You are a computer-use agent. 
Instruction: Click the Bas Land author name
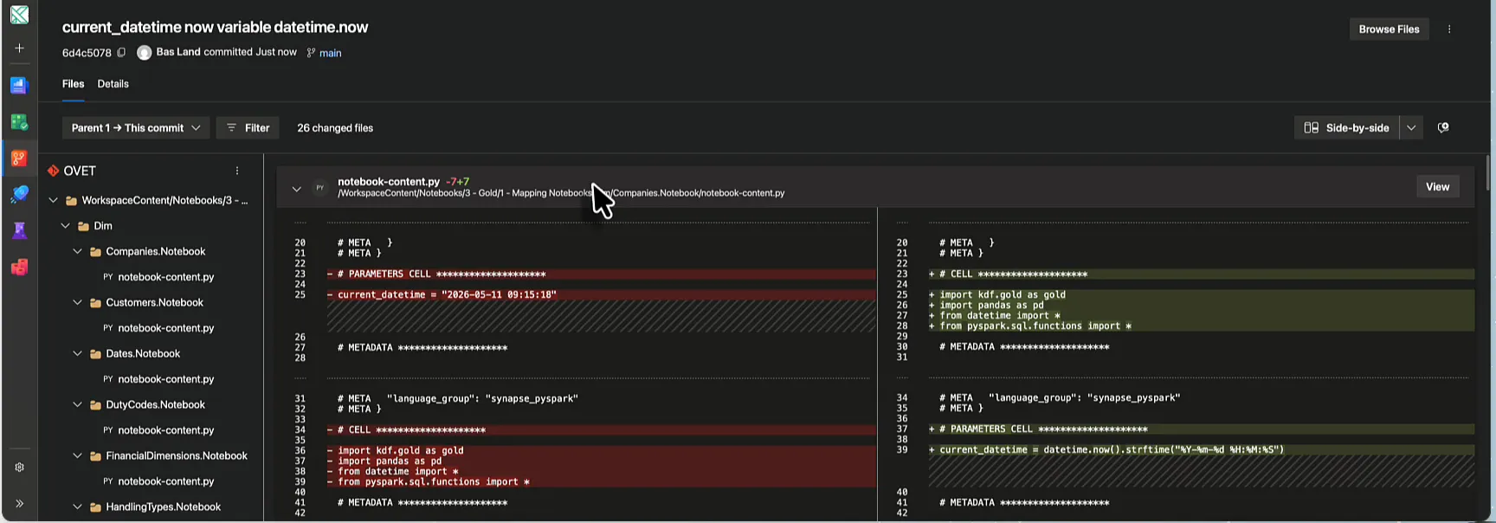click(178, 52)
